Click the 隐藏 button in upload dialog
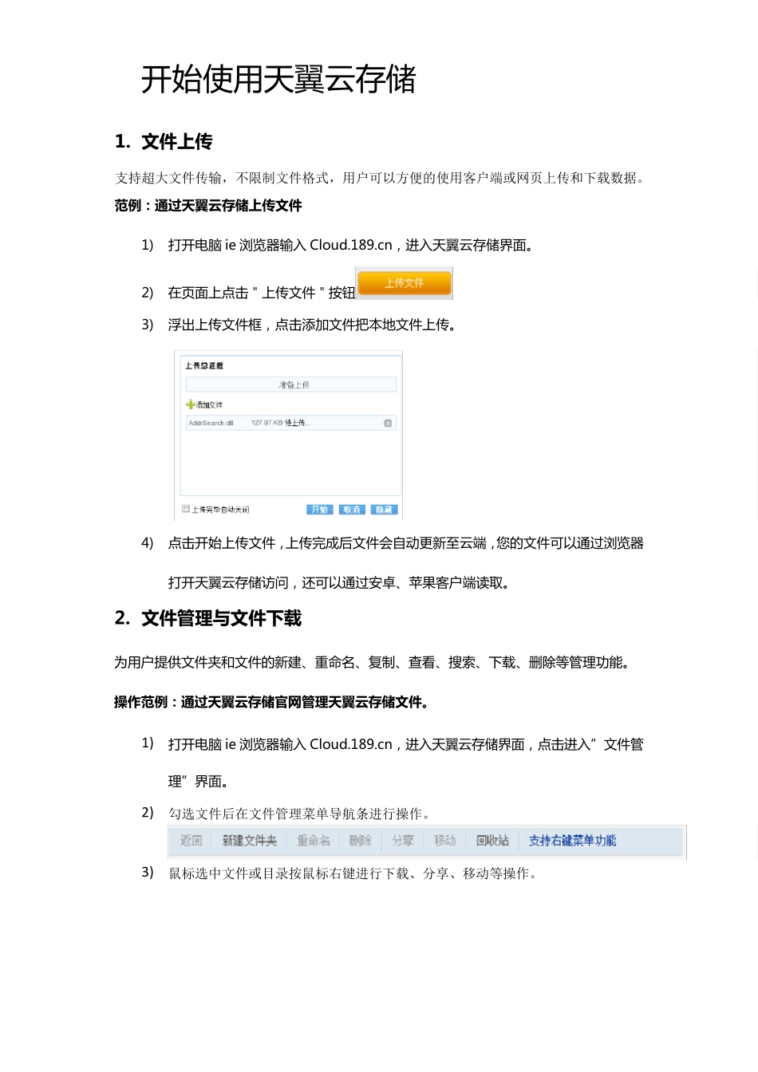The image size is (758, 1072). coord(384,510)
